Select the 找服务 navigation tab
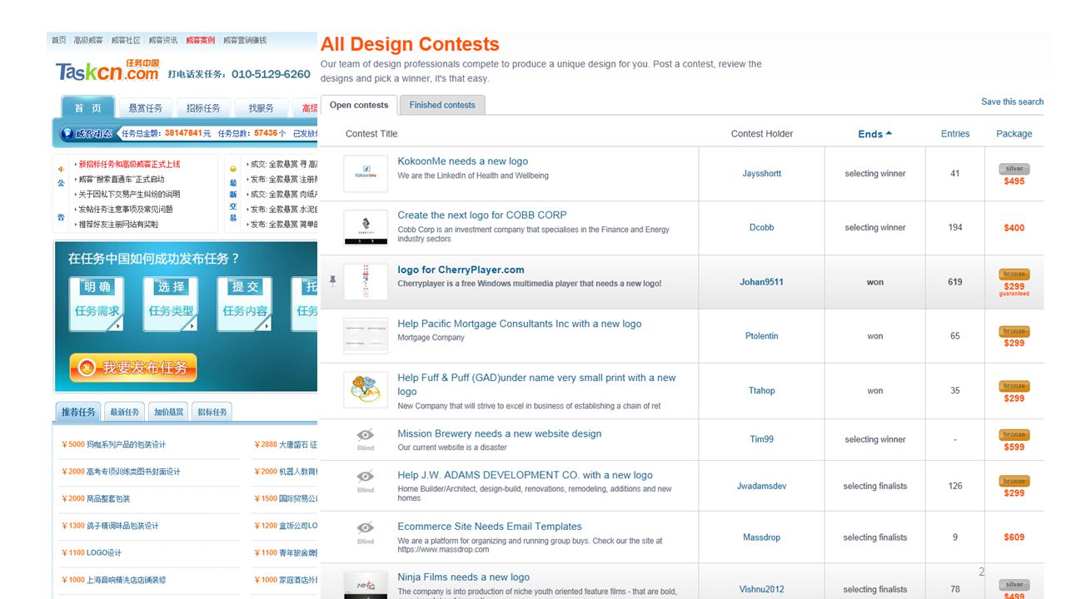This screenshot has width=1066, height=599. pos(261,108)
